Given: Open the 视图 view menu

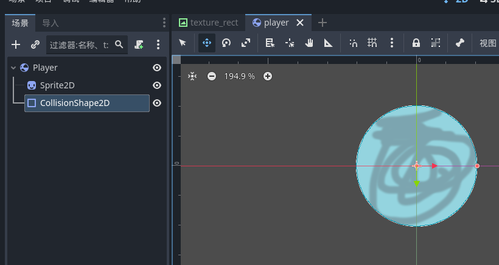Looking at the screenshot, I should coord(487,43).
